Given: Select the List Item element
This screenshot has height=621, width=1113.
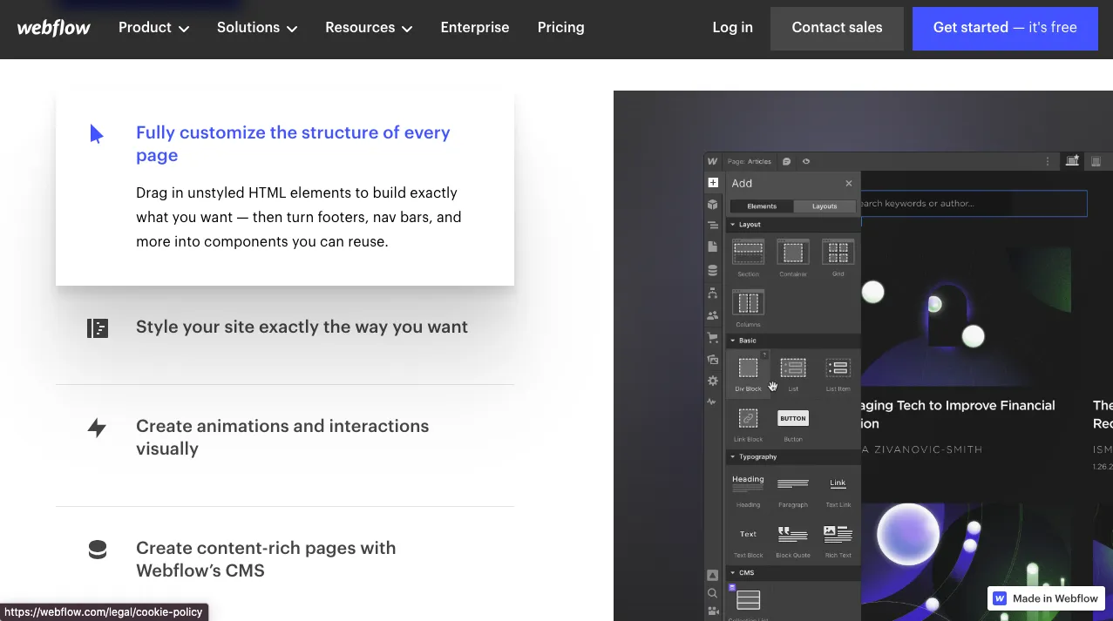Looking at the screenshot, I should 838,373.
